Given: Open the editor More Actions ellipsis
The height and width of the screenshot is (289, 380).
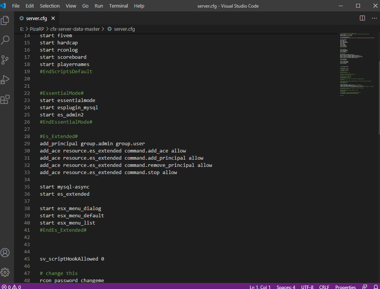Looking at the screenshot, I should click(x=374, y=18).
